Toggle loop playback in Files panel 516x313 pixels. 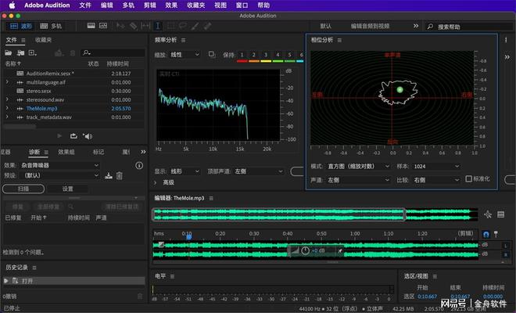pos(73,135)
